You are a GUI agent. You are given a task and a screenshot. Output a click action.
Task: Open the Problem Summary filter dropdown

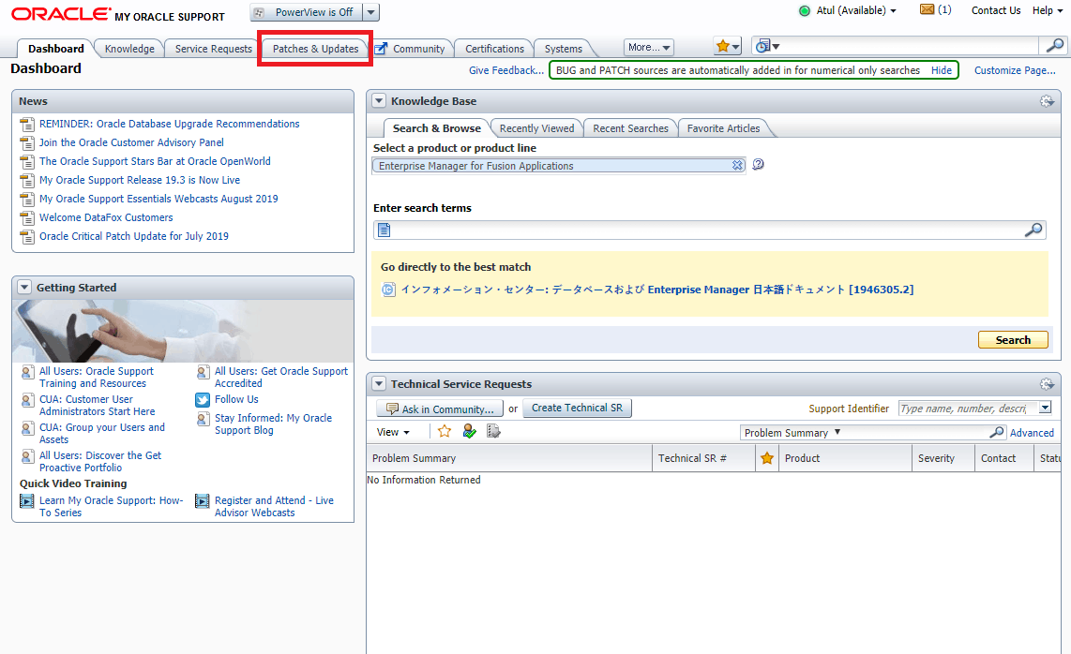click(792, 433)
